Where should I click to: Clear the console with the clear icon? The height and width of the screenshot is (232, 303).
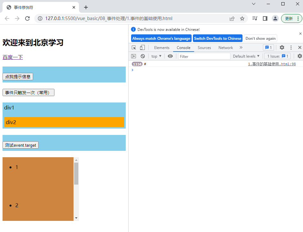(143, 56)
